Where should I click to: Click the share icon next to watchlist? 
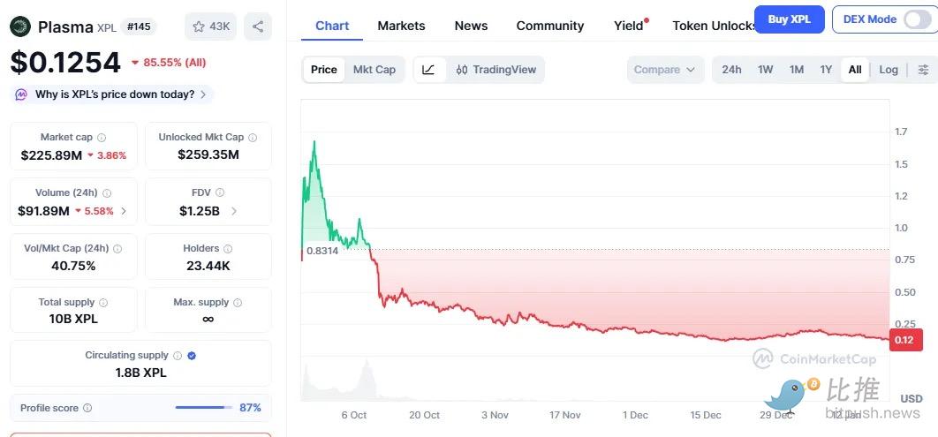(257, 26)
